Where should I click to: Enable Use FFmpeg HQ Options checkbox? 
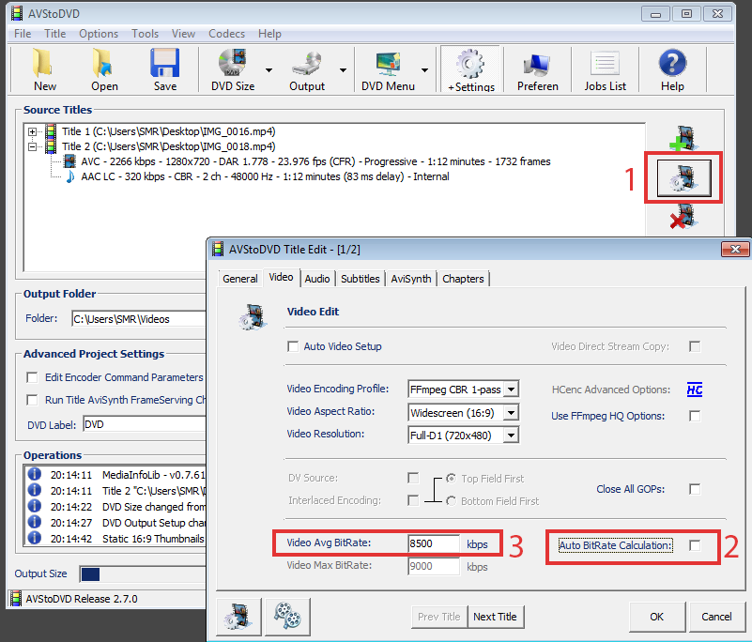695,416
